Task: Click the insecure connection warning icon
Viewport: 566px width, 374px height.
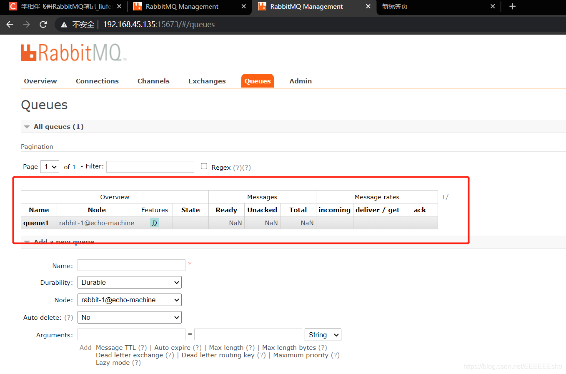Action: 64,25
